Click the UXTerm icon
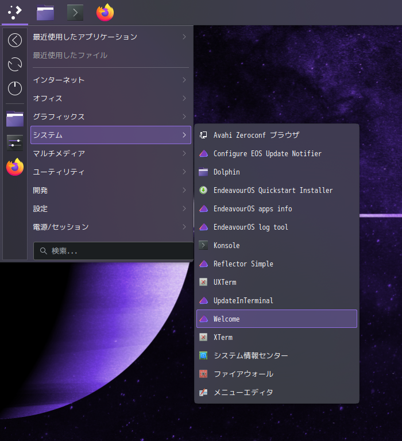402x441 pixels. pyautogui.click(x=203, y=282)
